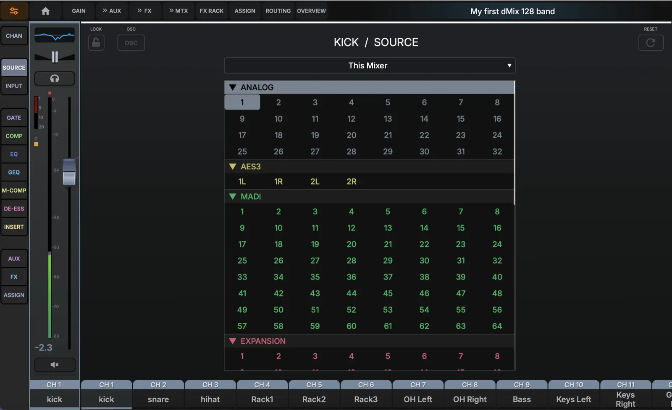Screen dimensions: 672x410
Task: Click the Reset circular arrow icon
Action: tap(651, 42)
